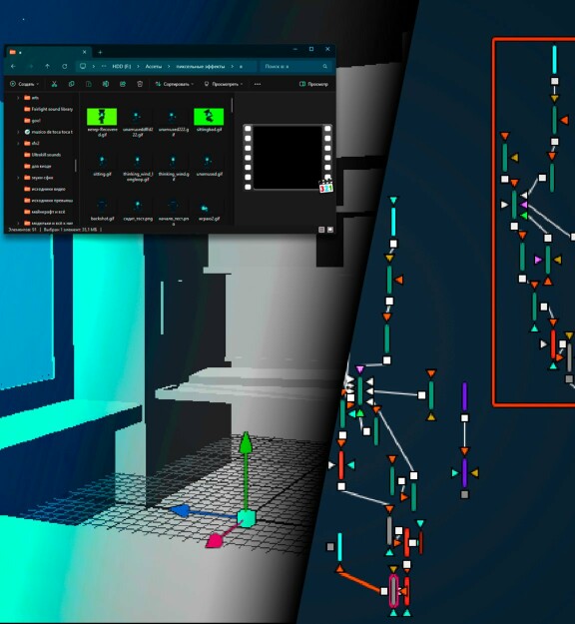The image size is (575, 624).
Task: Open the Просмотреть view dropdown
Action: (x=224, y=84)
